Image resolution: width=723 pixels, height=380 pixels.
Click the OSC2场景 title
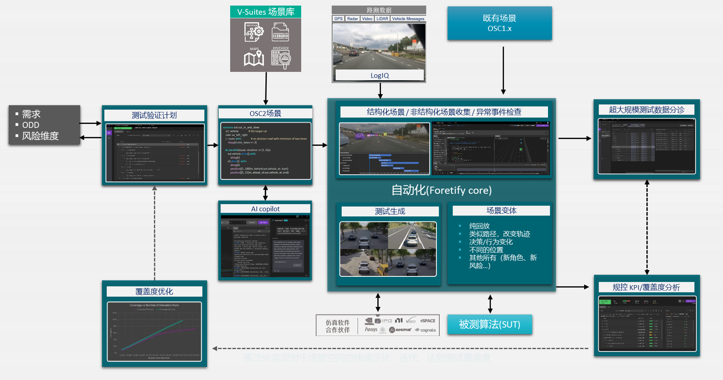(x=265, y=113)
